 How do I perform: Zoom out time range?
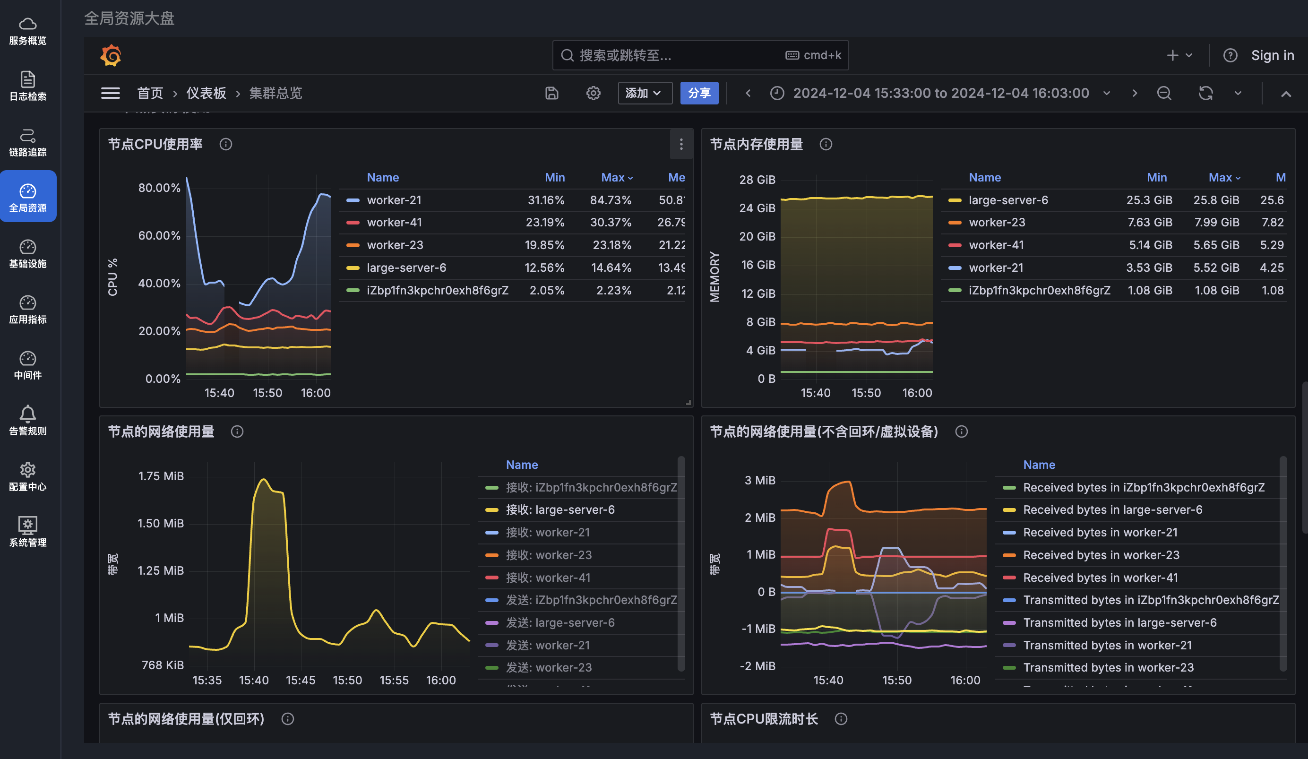[x=1164, y=93]
